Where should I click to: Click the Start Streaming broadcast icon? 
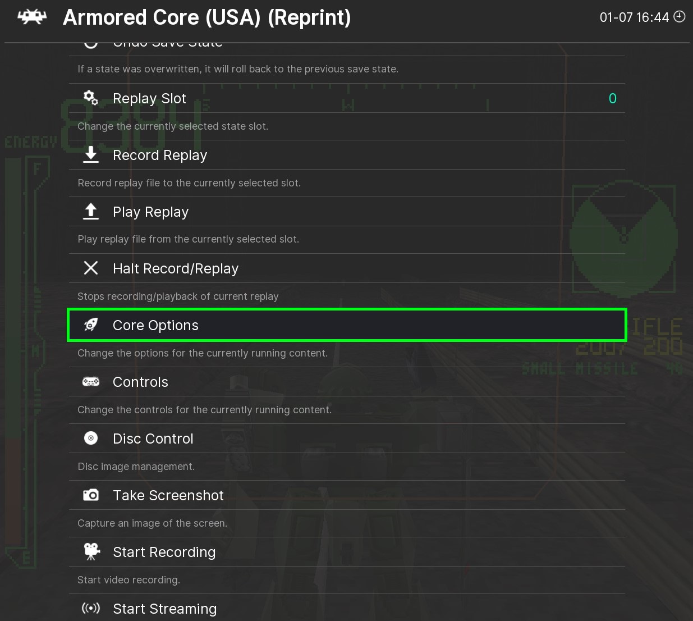pyautogui.click(x=91, y=608)
